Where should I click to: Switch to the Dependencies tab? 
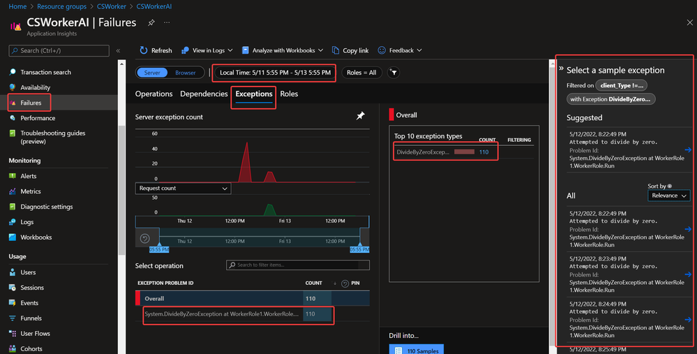204,94
